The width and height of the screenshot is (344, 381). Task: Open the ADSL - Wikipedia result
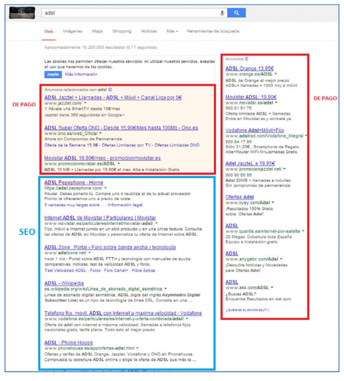64,283
